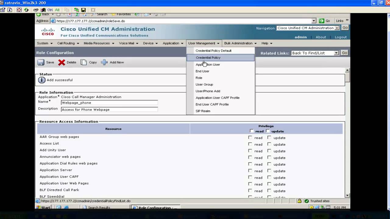Select Credential Policy menu item
390x219 pixels.
tap(221, 57)
